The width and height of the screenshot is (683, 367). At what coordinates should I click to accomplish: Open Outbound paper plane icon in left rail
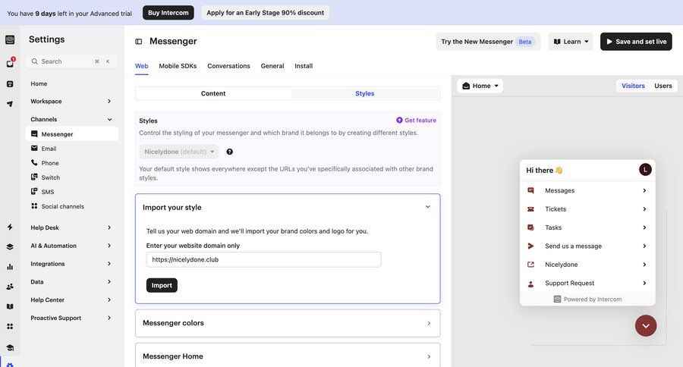pos(10,104)
